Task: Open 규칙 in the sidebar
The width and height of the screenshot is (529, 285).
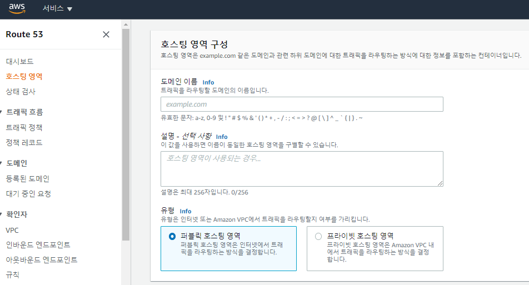Action: click(12, 275)
